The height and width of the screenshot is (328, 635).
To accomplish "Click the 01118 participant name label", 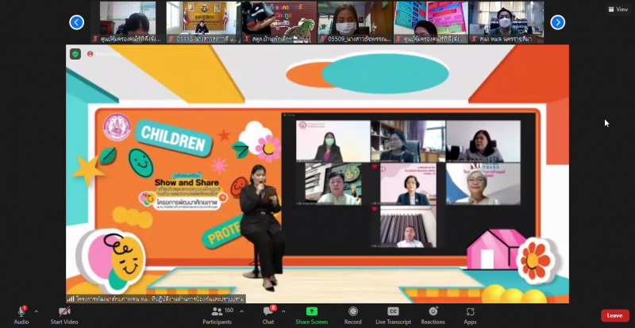I will (205, 39).
